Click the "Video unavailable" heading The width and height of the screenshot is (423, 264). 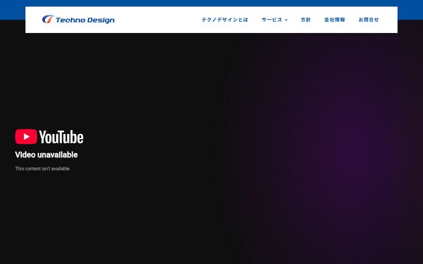click(x=46, y=154)
